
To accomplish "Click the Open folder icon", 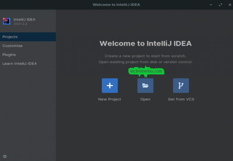I will tap(145, 86).
